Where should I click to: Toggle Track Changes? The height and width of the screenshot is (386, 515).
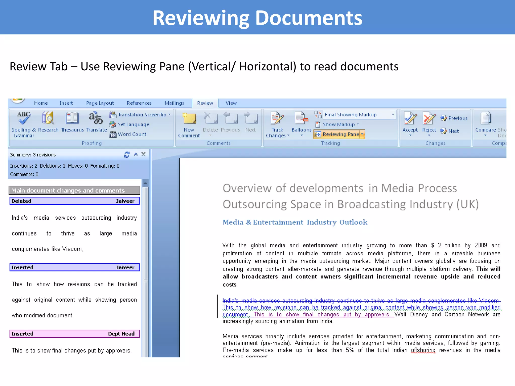[x=277, y=125]
